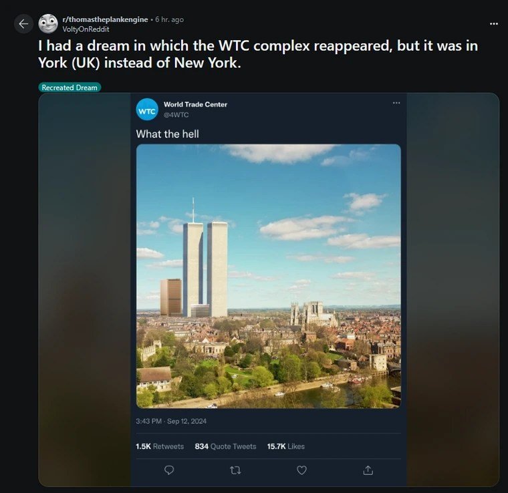Open VoltyOnReddit user profile
The image size is (508, 493).
click(86, 29)
